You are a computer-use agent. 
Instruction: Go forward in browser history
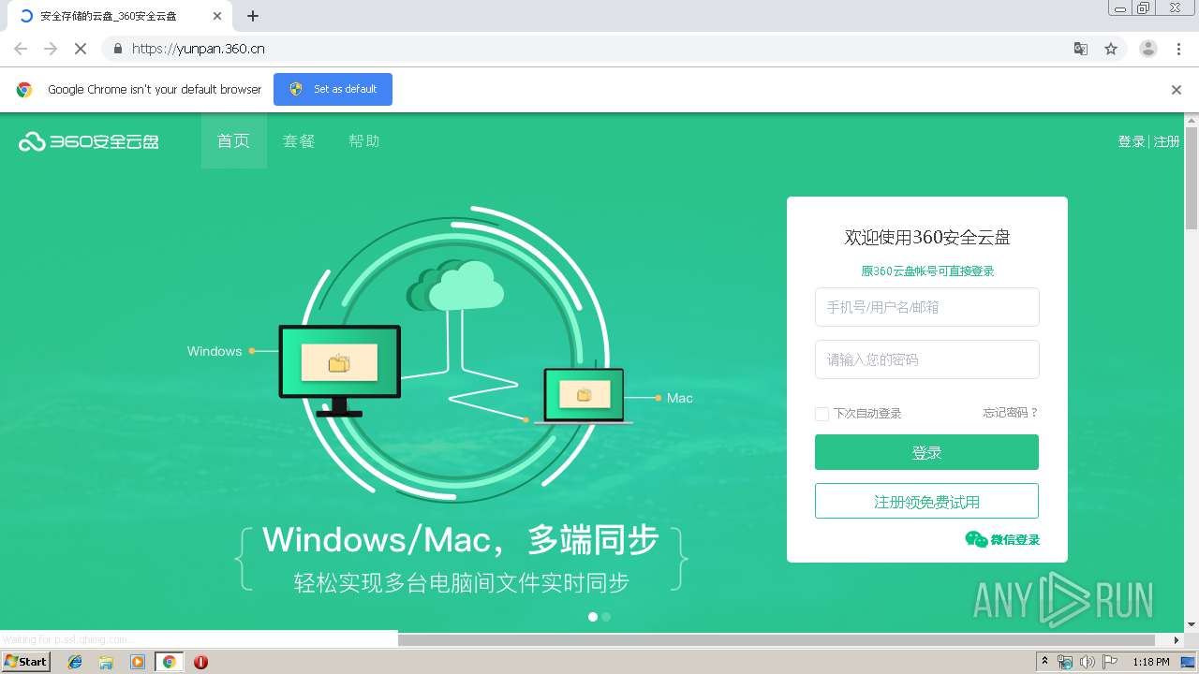[x=51, y=49]
